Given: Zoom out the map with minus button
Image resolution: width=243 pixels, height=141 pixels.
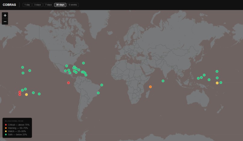Looking at the screenshot, I should 5,21.
